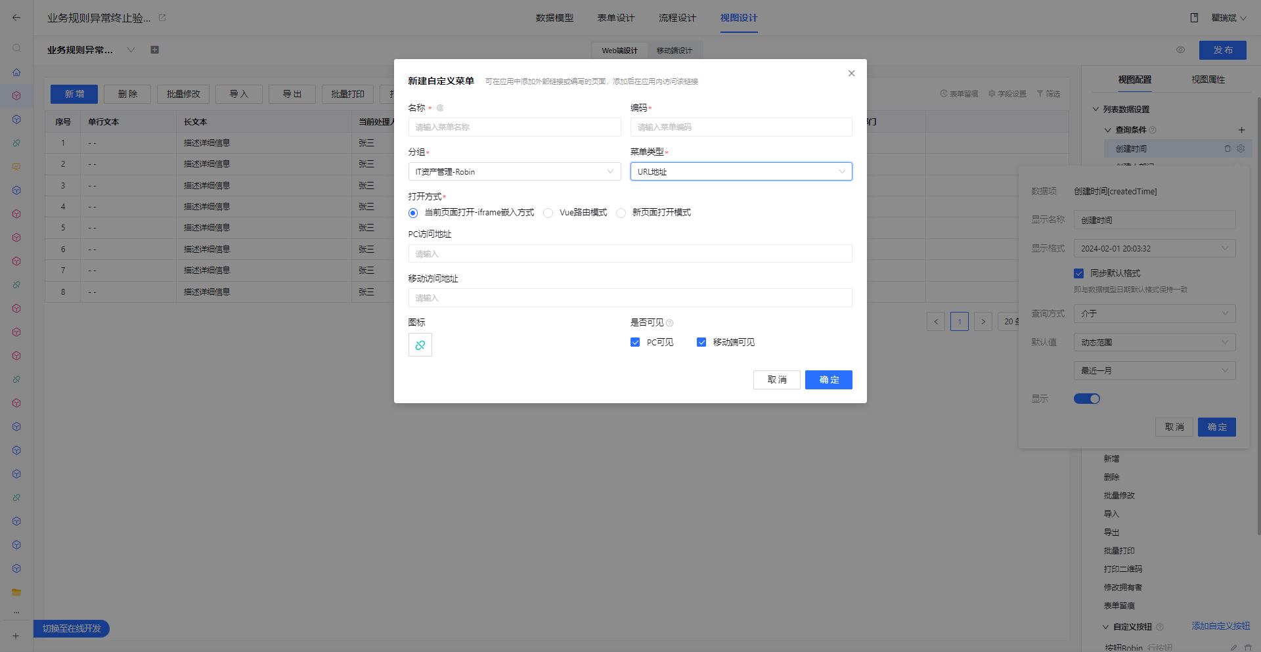
Task: Go to the home icon in the left sidebar
Action: [x=16, y=72]
